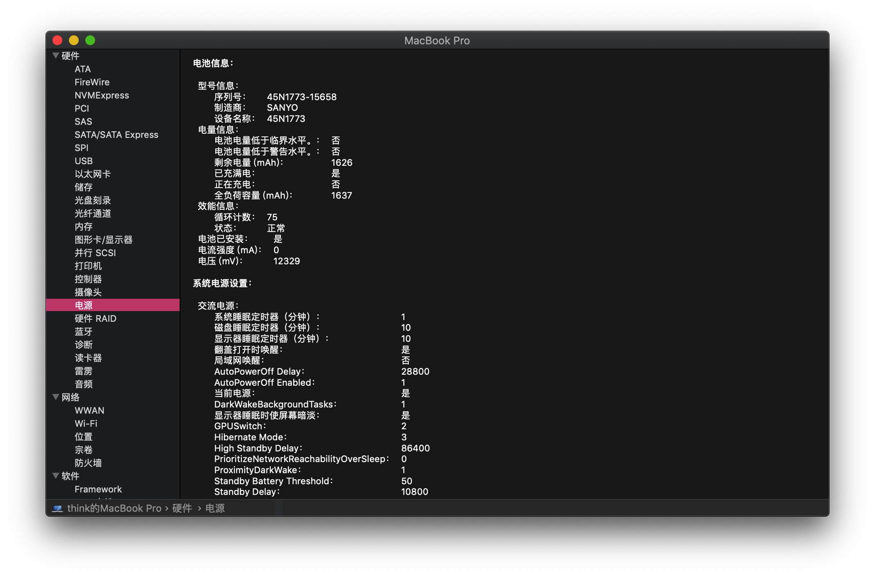Choose Wi-Fi under network section
Screen dimensions: 875x577
[x=86, y=424]
